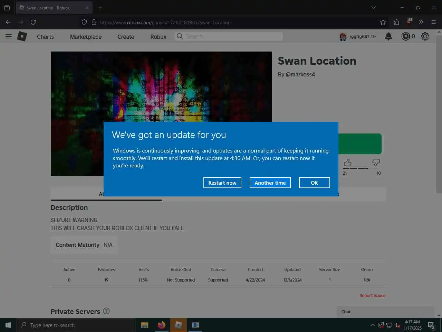This screenshot has width=442, height=332.
Task: Open the Chat panel
Action: click(x=386, y=312)
